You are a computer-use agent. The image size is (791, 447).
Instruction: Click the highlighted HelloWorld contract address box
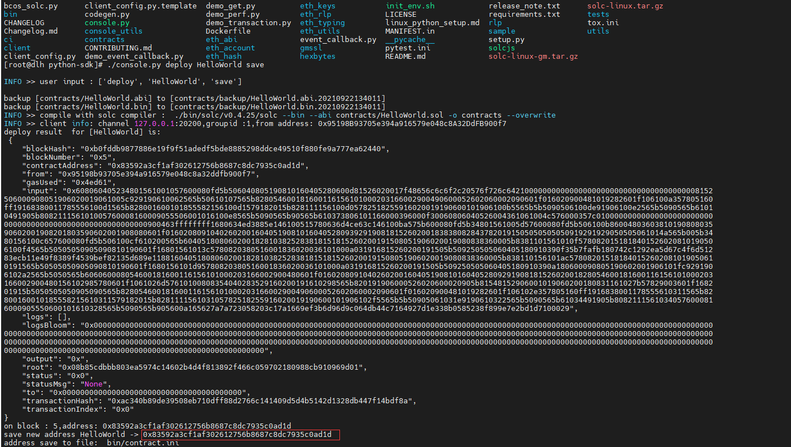coord(239,434)
